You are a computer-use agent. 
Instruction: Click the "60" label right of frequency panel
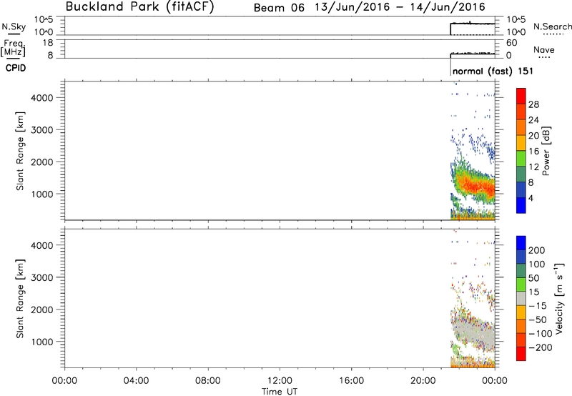(512, 43)
